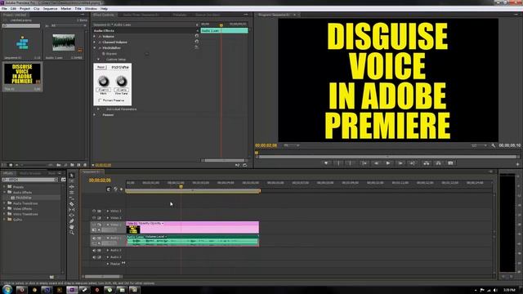Select the yellow title clip thumbnail
This screenshot has height=294, width=523.
pos(22,74)
